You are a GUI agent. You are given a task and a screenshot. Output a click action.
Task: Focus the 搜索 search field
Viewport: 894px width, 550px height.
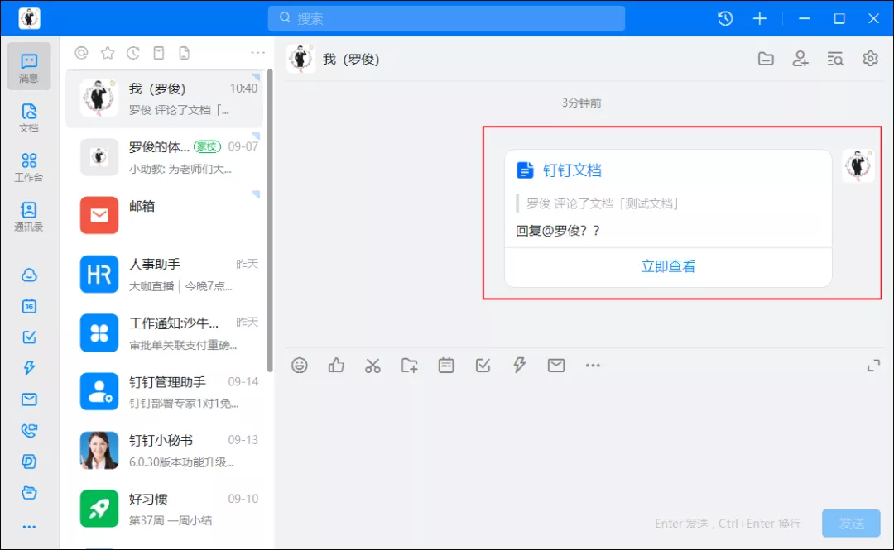446,18
